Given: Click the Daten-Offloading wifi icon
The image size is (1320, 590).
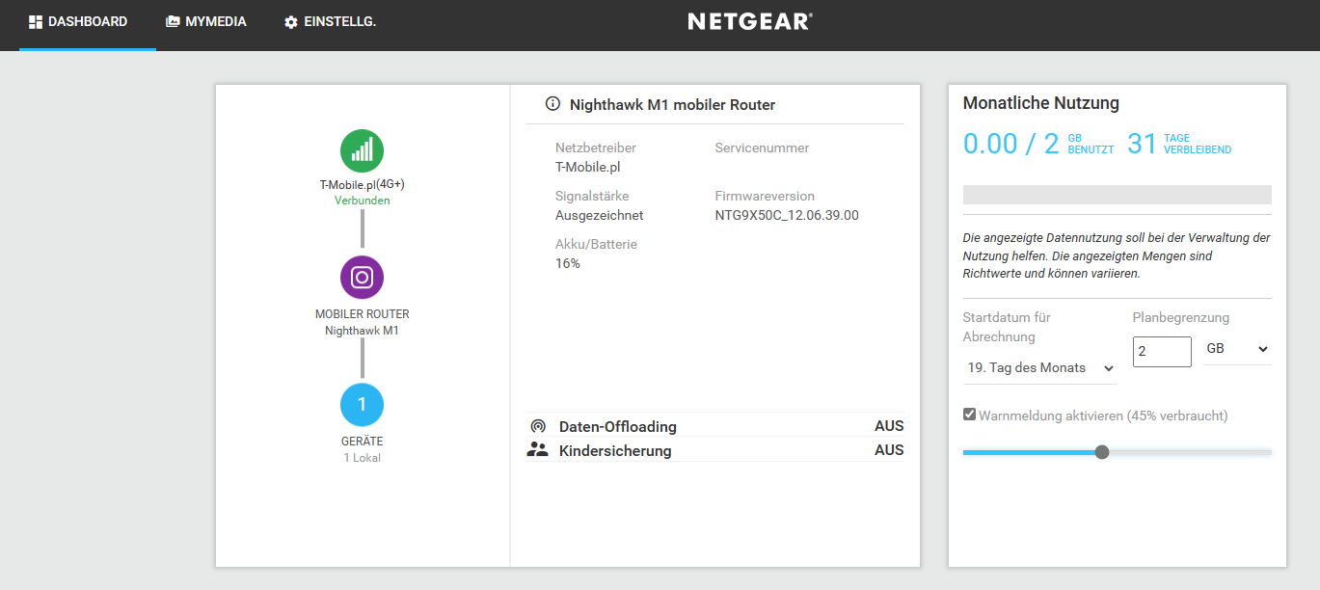Looking at the screenshot, I should (x=538, y=426).
